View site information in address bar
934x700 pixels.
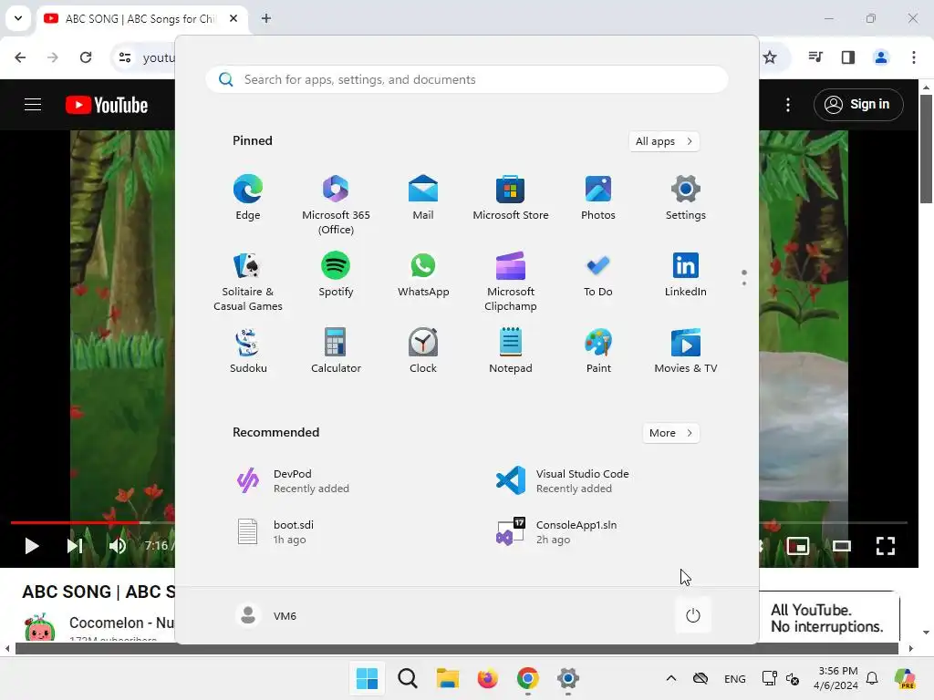(125, 57)
